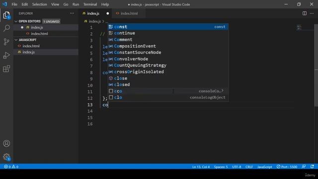
Task: Choose the Comment suggestion
Action: [168, 40]
